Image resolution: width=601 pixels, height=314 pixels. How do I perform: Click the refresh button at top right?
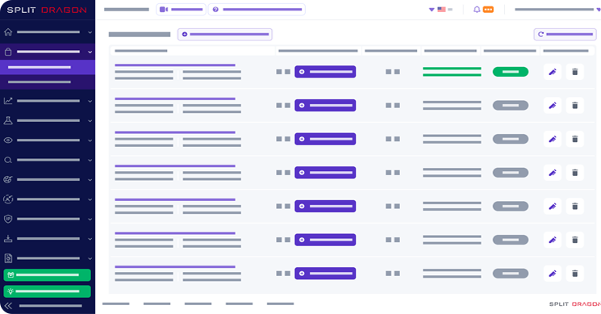pos(565,34)
